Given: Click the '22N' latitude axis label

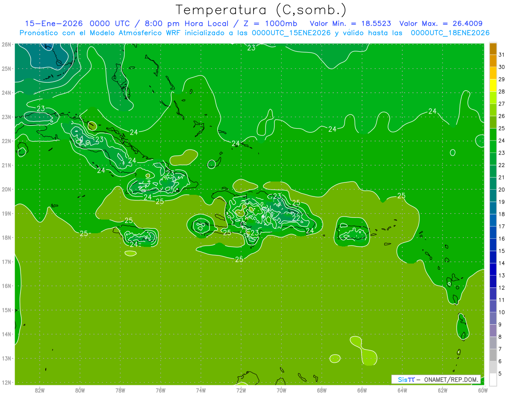Looking at the screenshot, I should coord(6,141).
